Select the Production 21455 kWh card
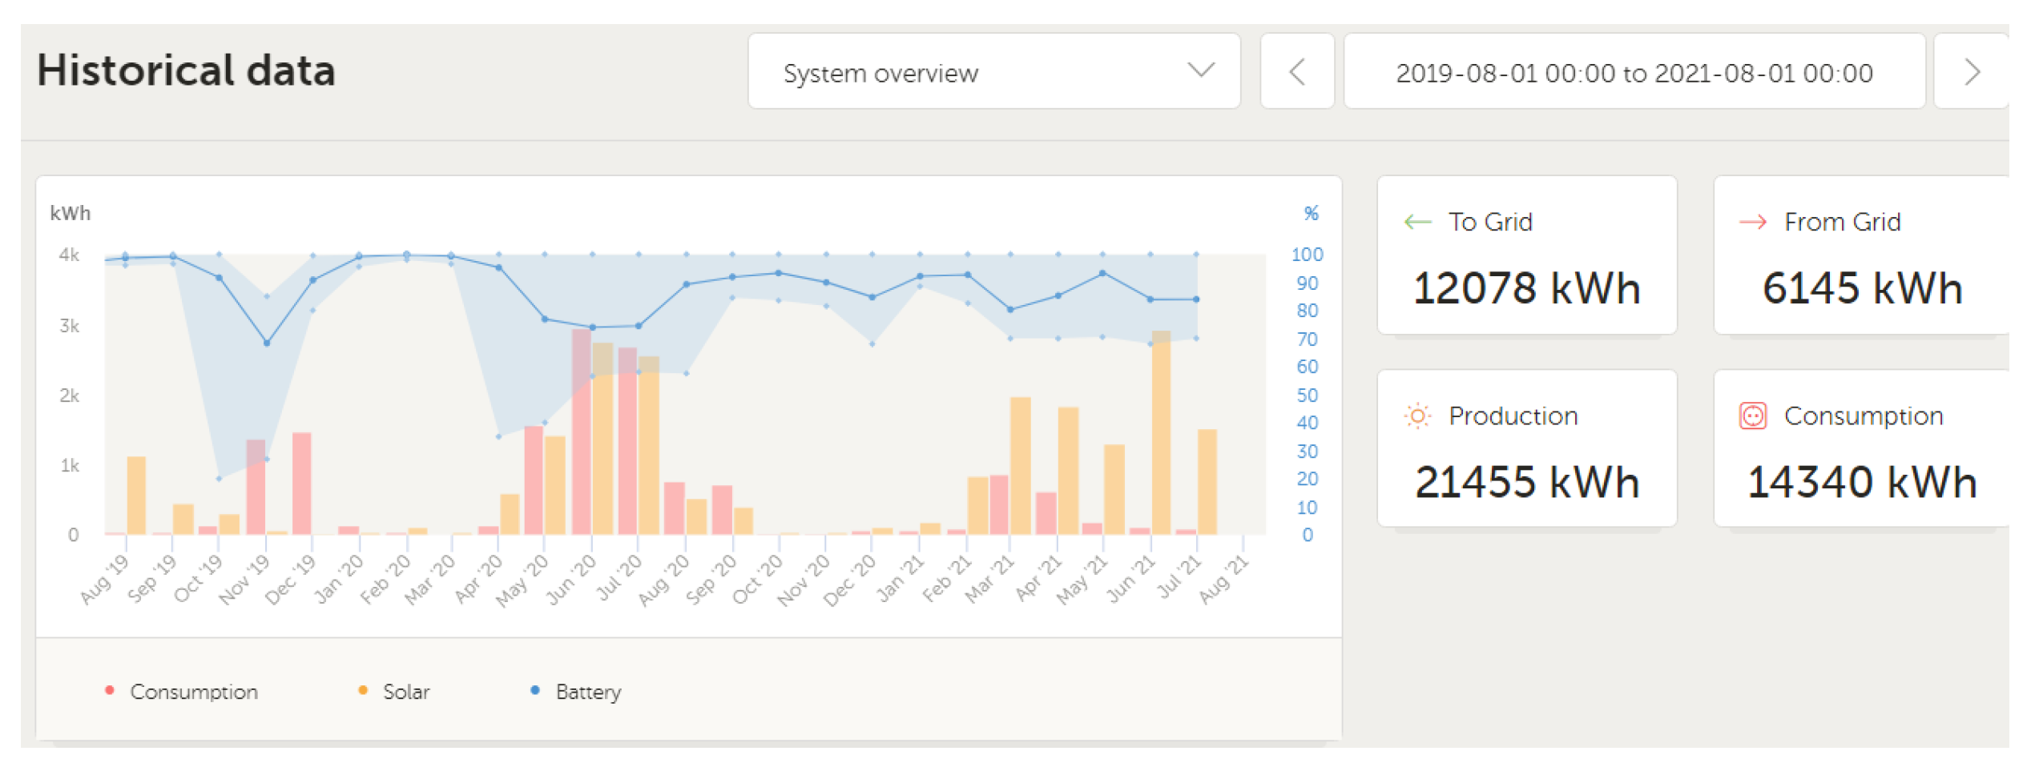Viewport: 2043px width, 775px height. [1525, 448]
